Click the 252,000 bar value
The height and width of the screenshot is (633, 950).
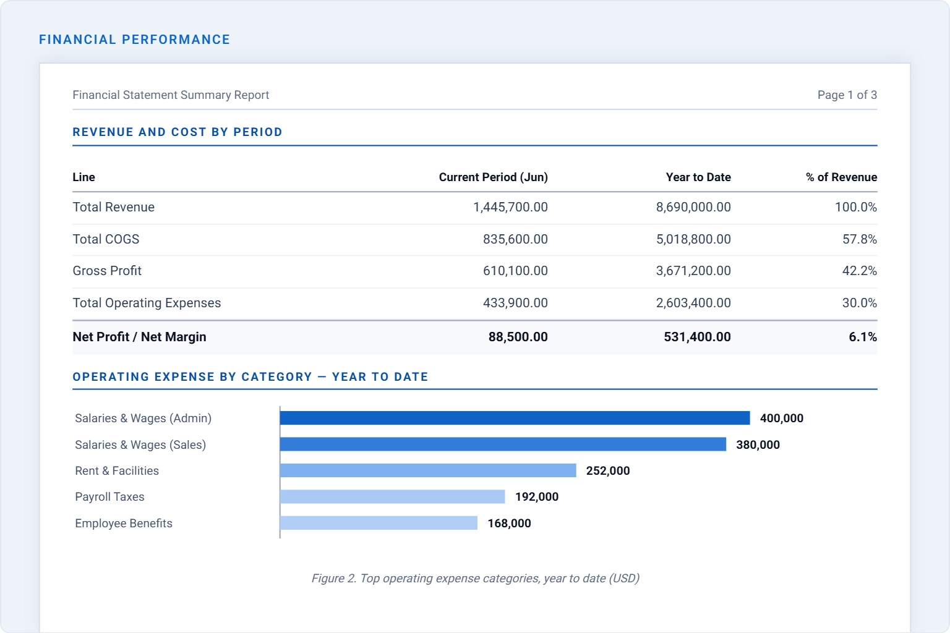point(608,471)
